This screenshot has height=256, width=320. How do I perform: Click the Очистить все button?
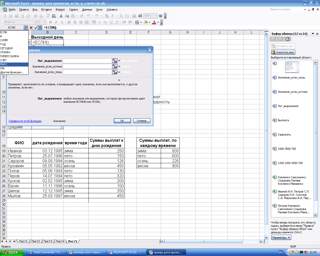[x=283, y=52]
